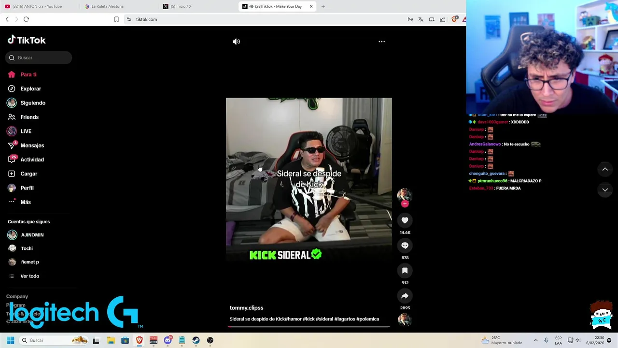Open File Explorer from the taskbar
Viewport: 618px width, 348px height.
click(x=111, y=340)
